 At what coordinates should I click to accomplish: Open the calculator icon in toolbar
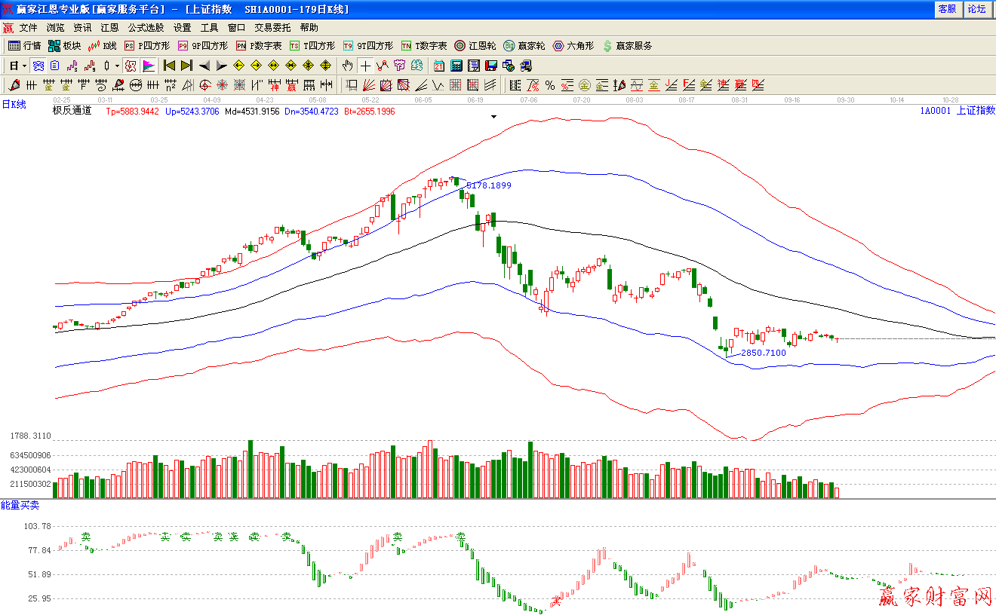click(x=456, y=66)
